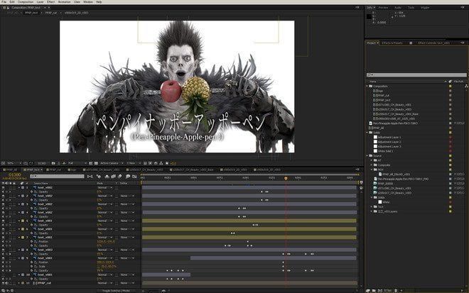
Task: Open viewer magnification dropdown showing 50%
Action: (x=14, y=163)
